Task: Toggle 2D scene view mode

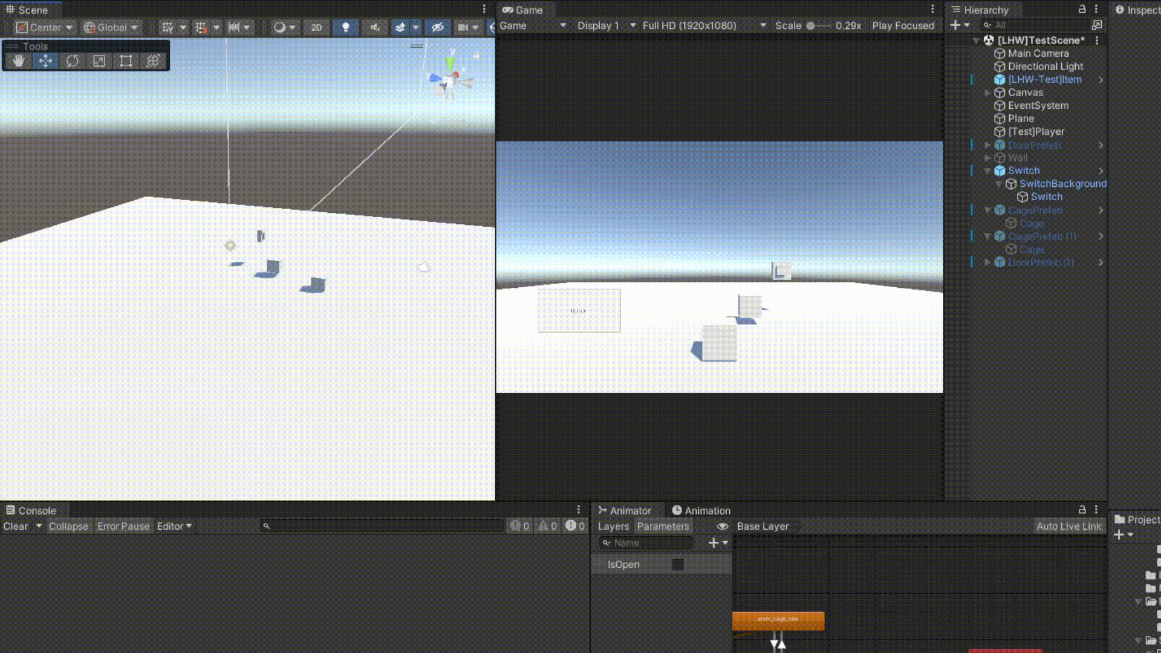Action: [316, 27]
